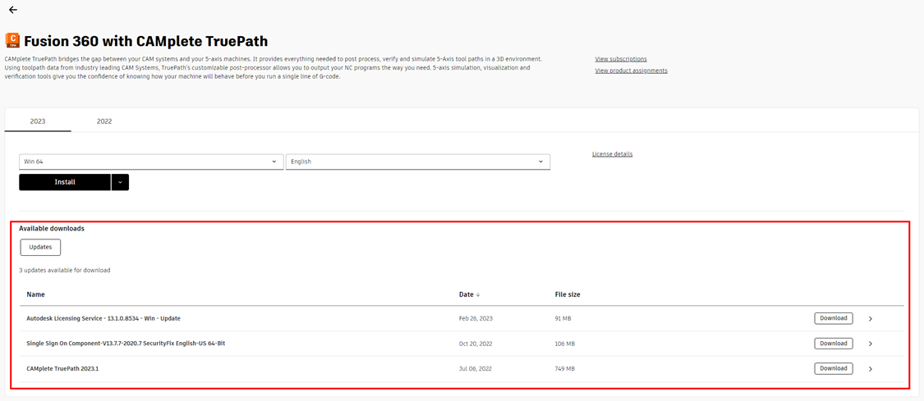Download Autodesk Licensing Service update
Screen dimensions: 924x401
[834, 318]
